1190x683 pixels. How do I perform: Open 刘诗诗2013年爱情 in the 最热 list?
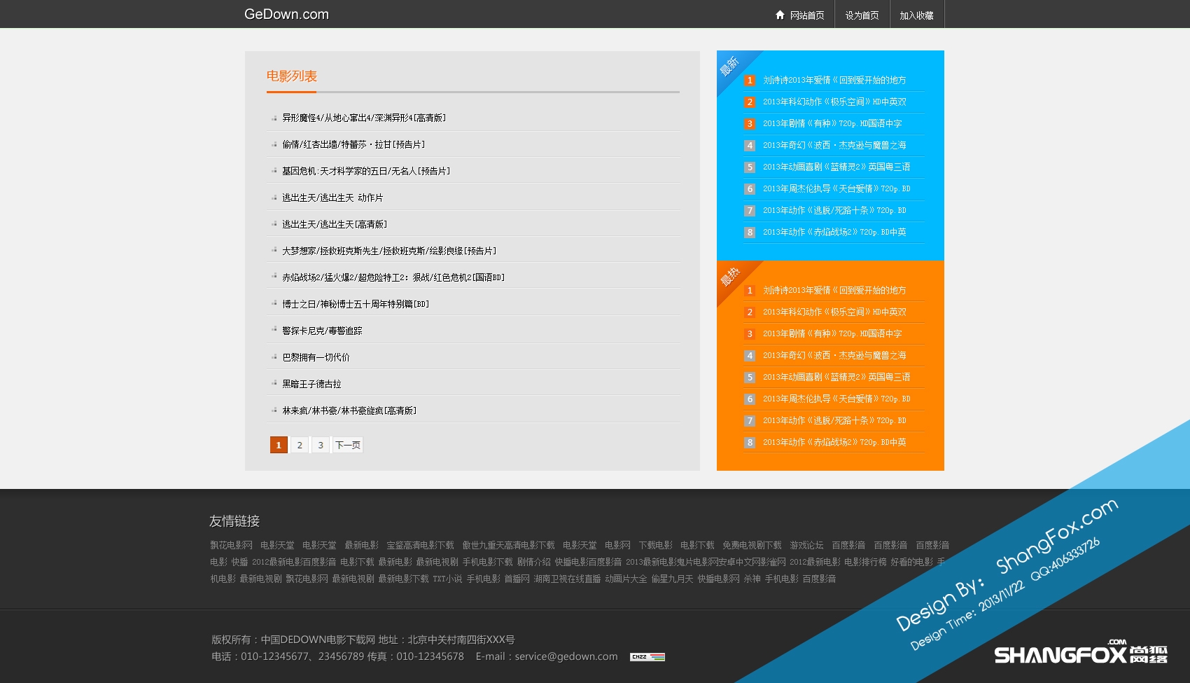(834, 291)
